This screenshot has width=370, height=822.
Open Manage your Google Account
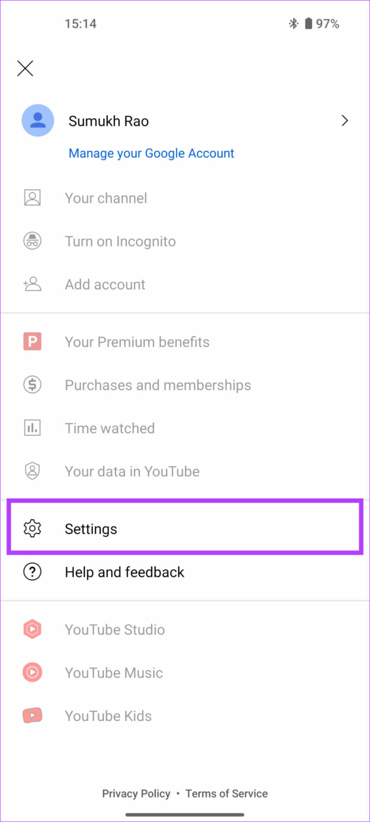coord(151,153)
